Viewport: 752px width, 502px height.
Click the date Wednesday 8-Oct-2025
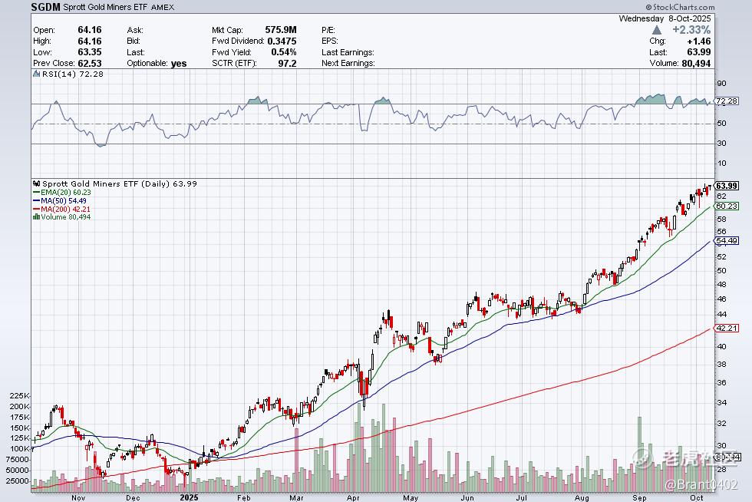click(665, 18)
